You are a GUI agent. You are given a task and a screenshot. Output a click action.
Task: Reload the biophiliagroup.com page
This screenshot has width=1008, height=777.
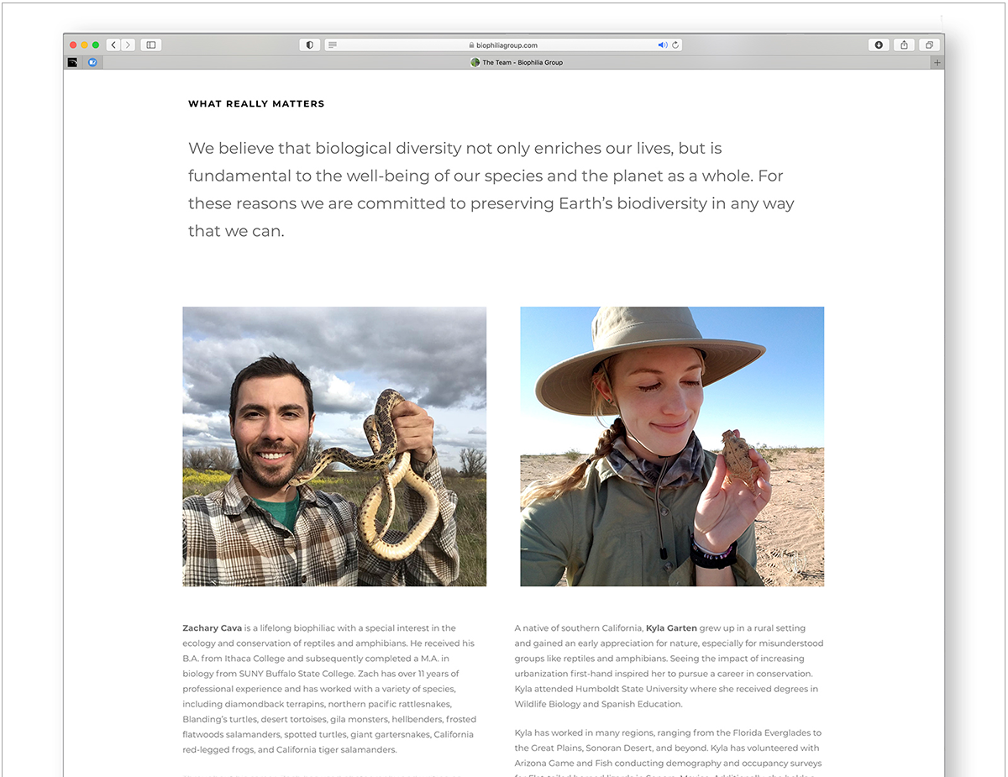(x=675, y=45)
